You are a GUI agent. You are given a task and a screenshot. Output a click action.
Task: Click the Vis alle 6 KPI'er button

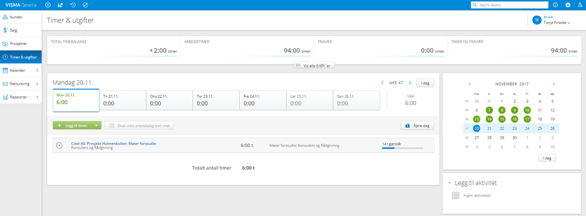point(314,65)
